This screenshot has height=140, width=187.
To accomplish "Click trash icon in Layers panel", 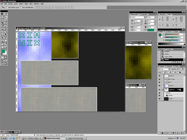I will pyautogui.click(x=182, y=133).
